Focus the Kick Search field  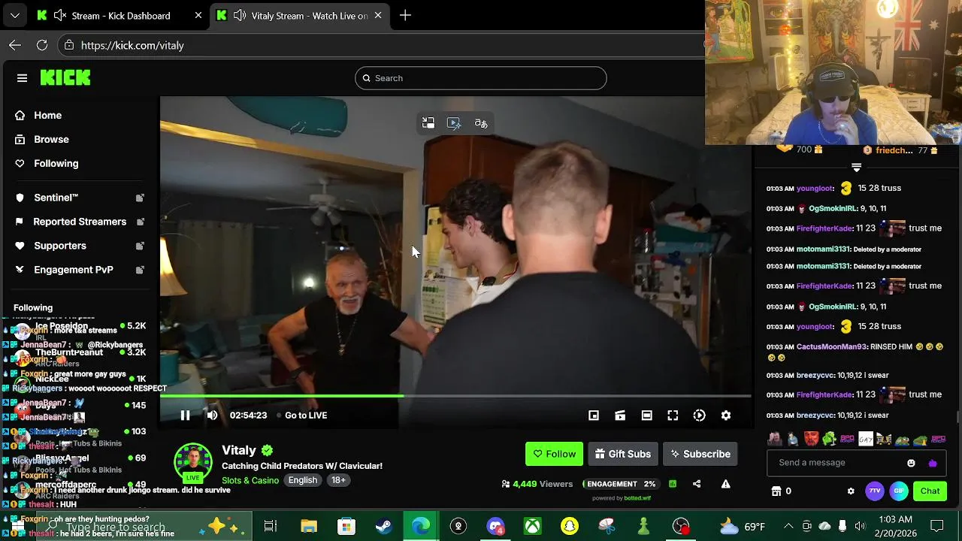click(x=481, y=78)
